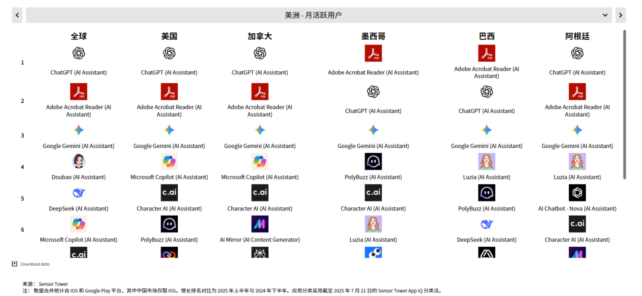Click the vertical scrollbar on the right

click(x=624, y=104)
